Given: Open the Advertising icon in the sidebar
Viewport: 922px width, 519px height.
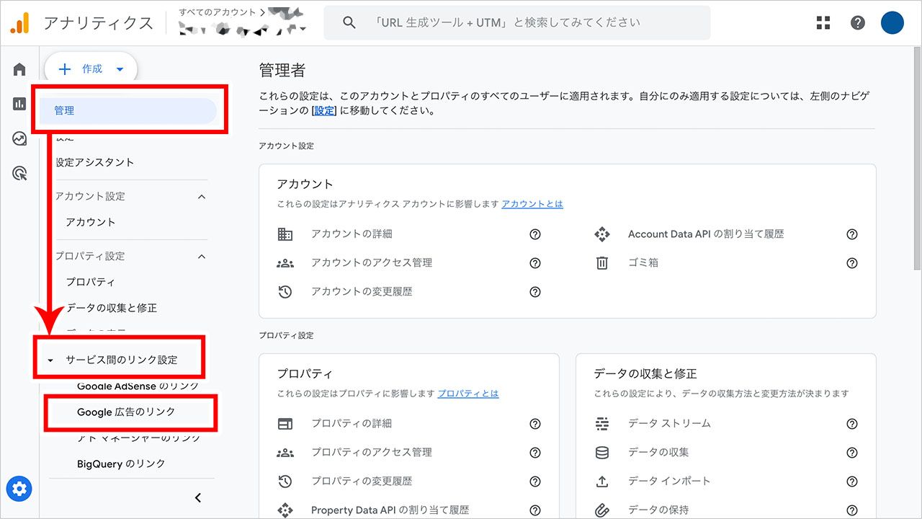Looking at the screenshot, I should tap(19, 173).
